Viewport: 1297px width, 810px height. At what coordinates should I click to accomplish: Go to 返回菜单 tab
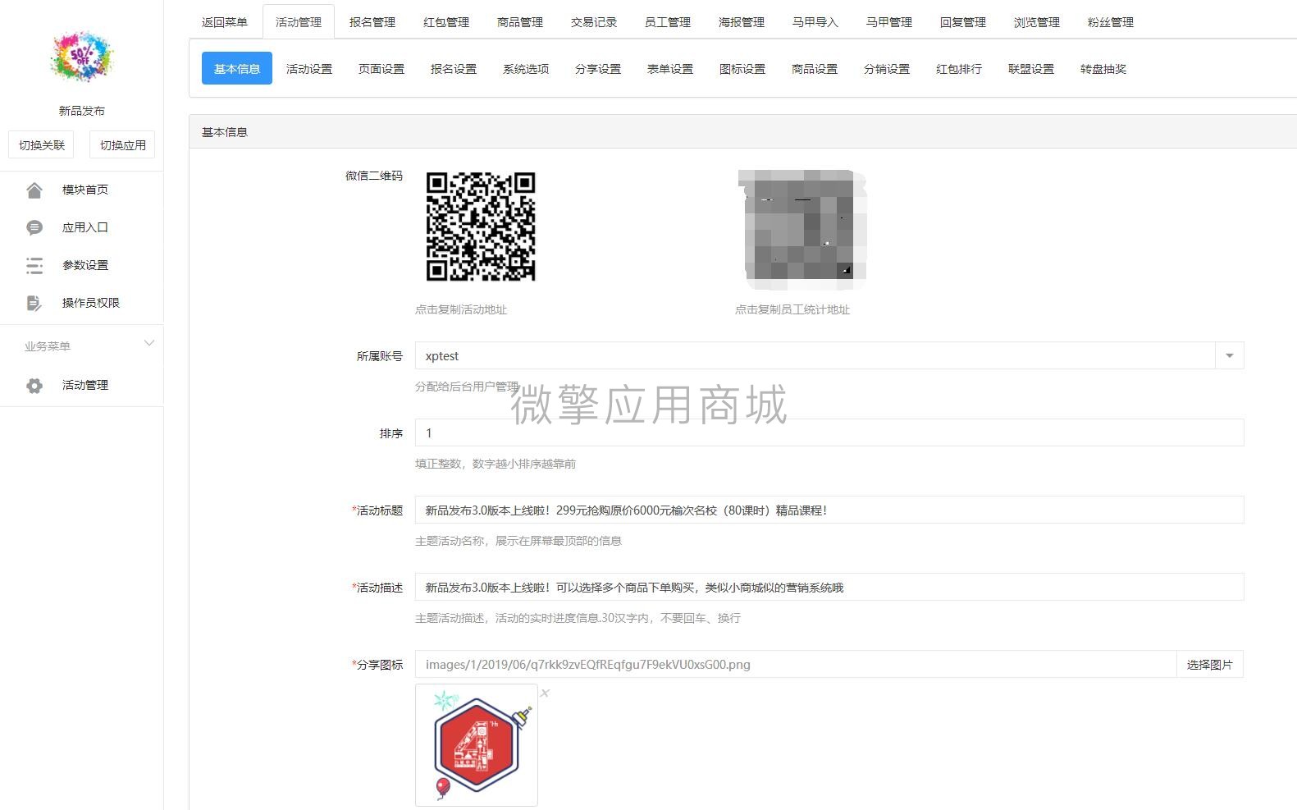(x=225, y=22)
